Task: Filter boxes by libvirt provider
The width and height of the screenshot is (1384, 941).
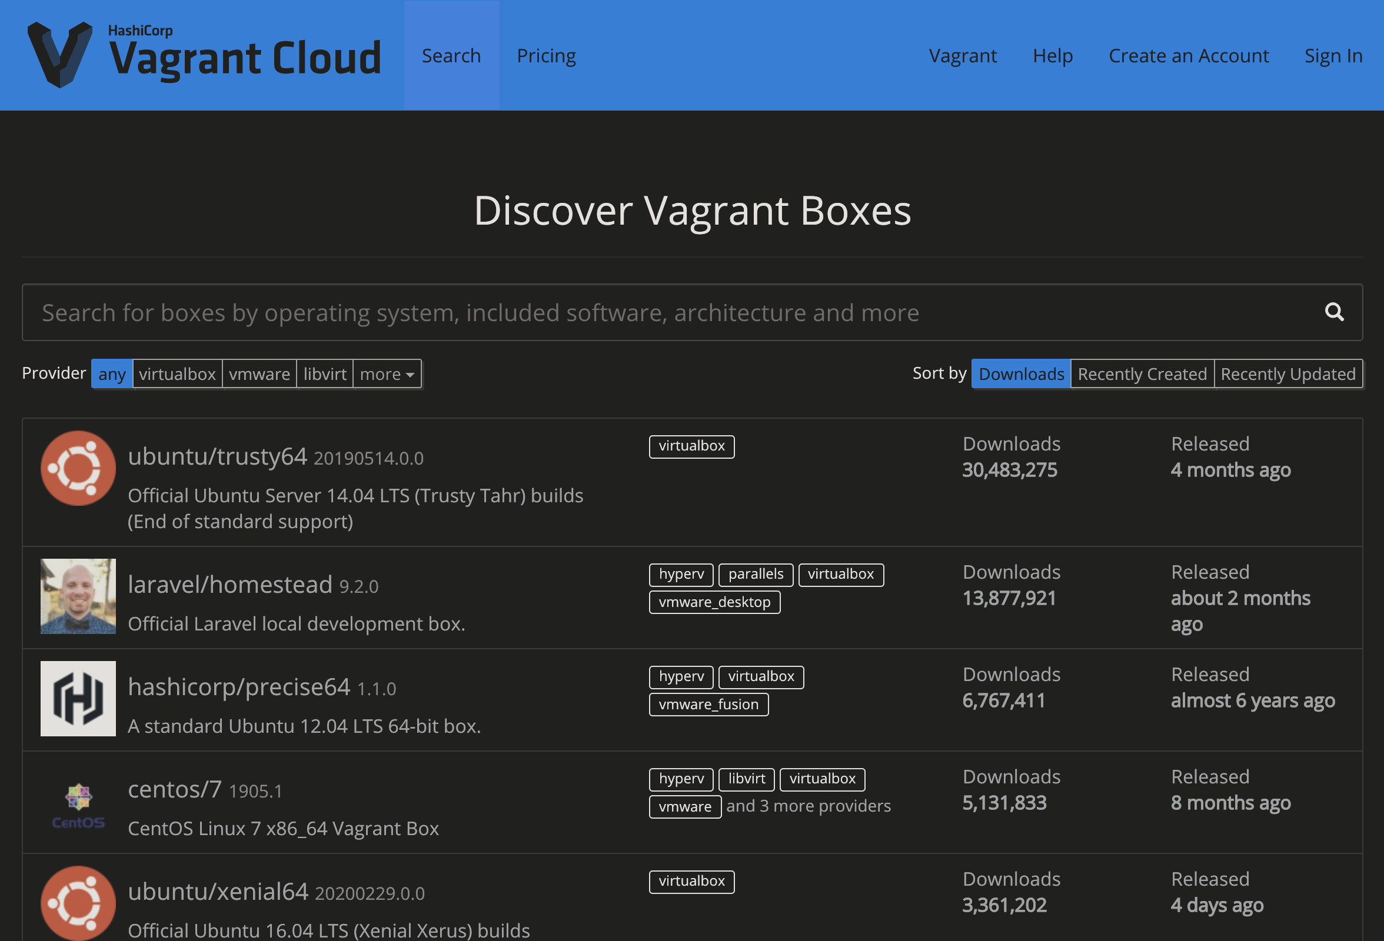Action: tap(325, 374)
